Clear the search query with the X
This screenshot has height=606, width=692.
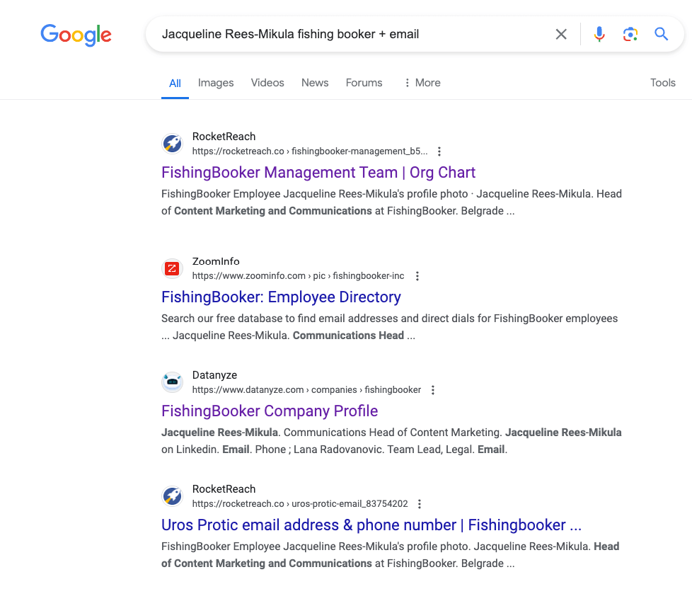561,34
